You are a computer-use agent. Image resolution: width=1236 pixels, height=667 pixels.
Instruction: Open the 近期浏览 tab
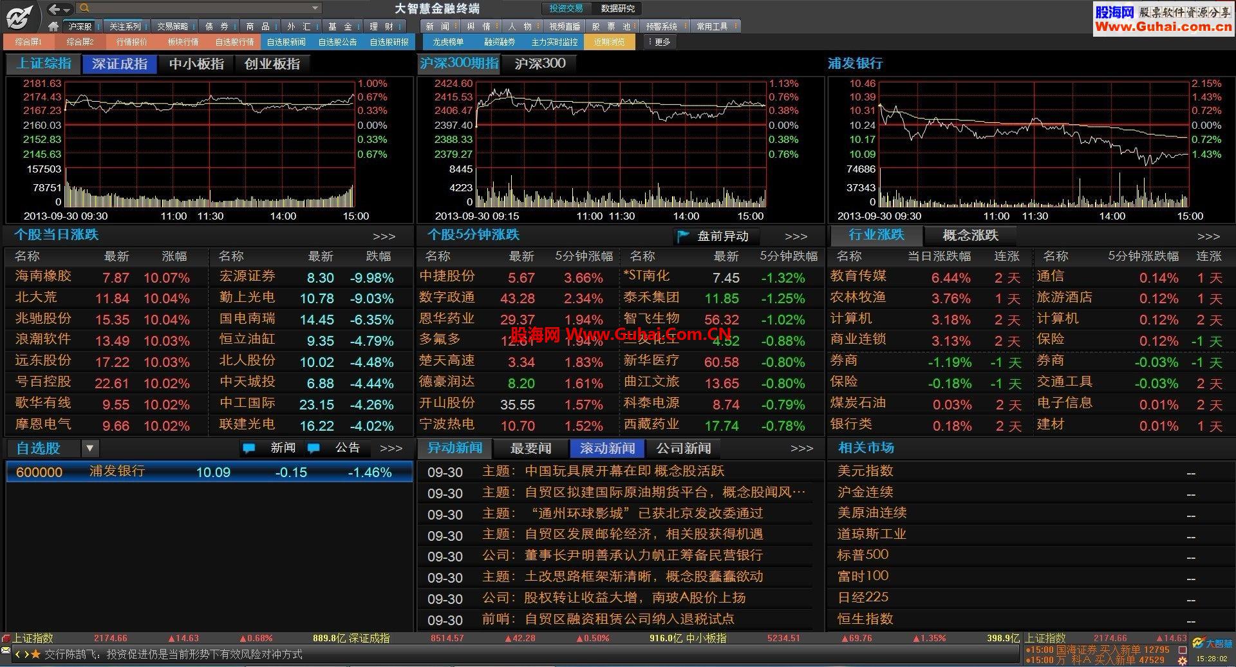[609, 42]
